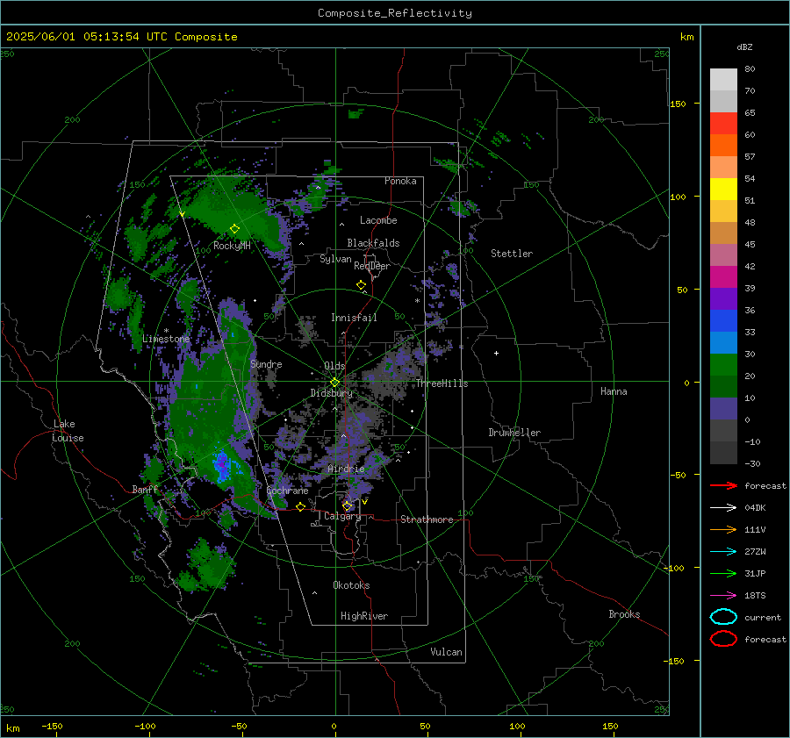Click the cyan current ellipse icon
The width and height of the screenshot is (790, 738).
(x=723, y=617)
